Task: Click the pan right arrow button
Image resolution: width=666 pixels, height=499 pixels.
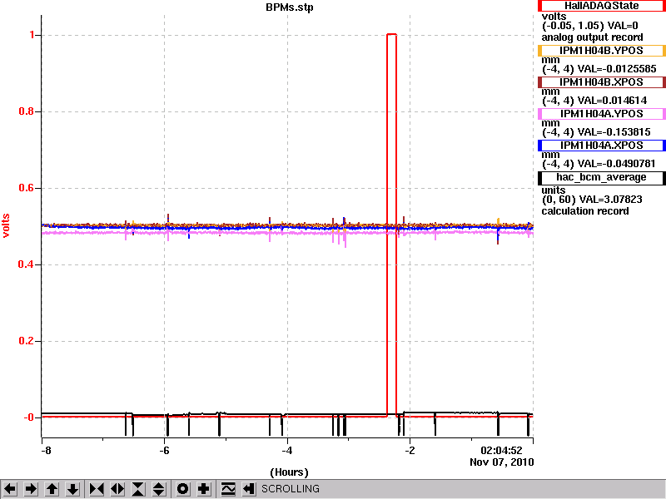Action: point(31,489)
